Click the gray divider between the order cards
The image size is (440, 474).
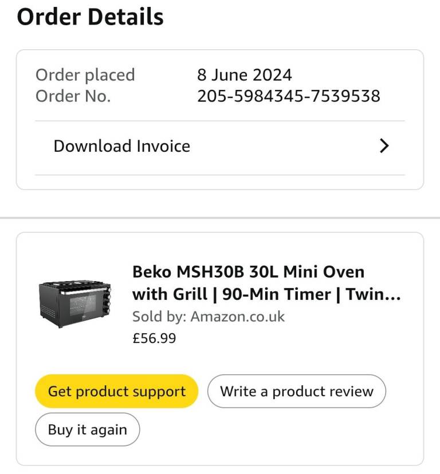click(220, 218)
